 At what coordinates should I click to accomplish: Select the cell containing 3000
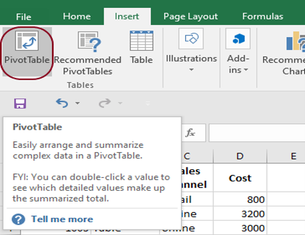tap(240, 228)
